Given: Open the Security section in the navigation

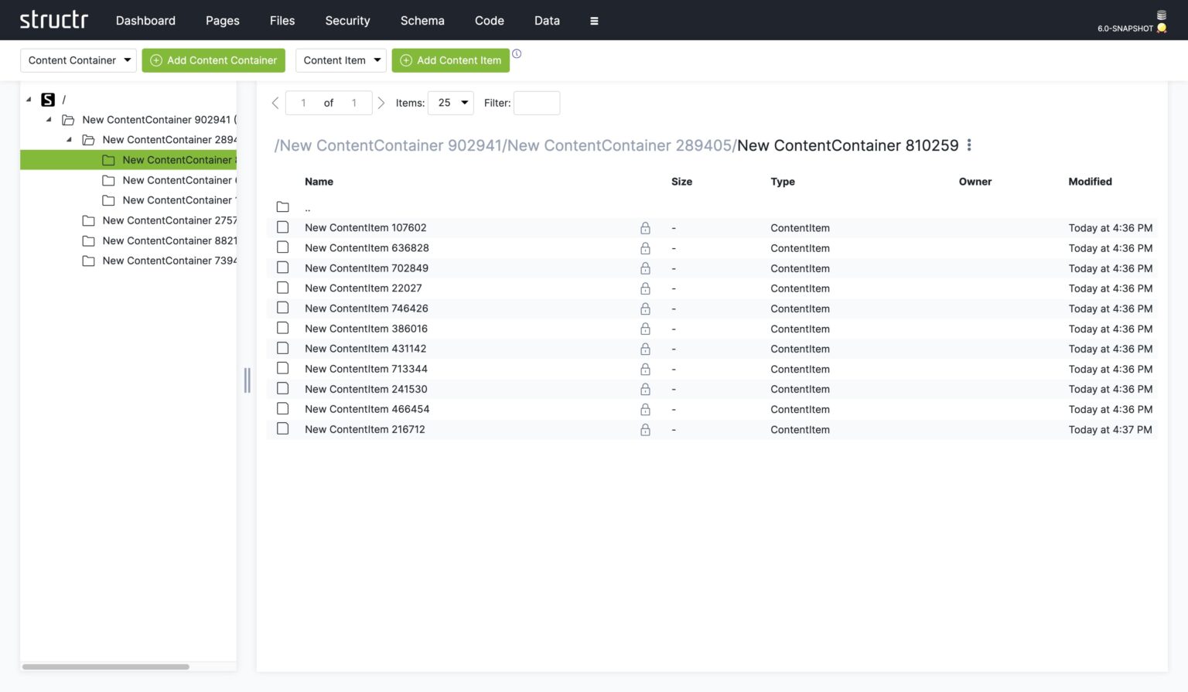Looking at the screenshot, I should point(347,20).
